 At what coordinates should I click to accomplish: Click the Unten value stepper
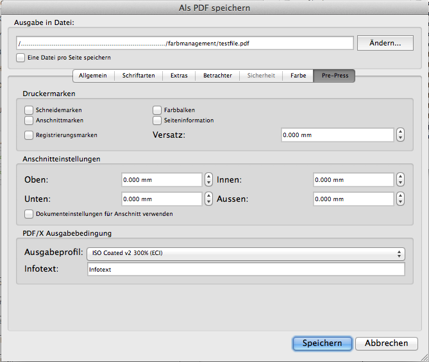208,199
